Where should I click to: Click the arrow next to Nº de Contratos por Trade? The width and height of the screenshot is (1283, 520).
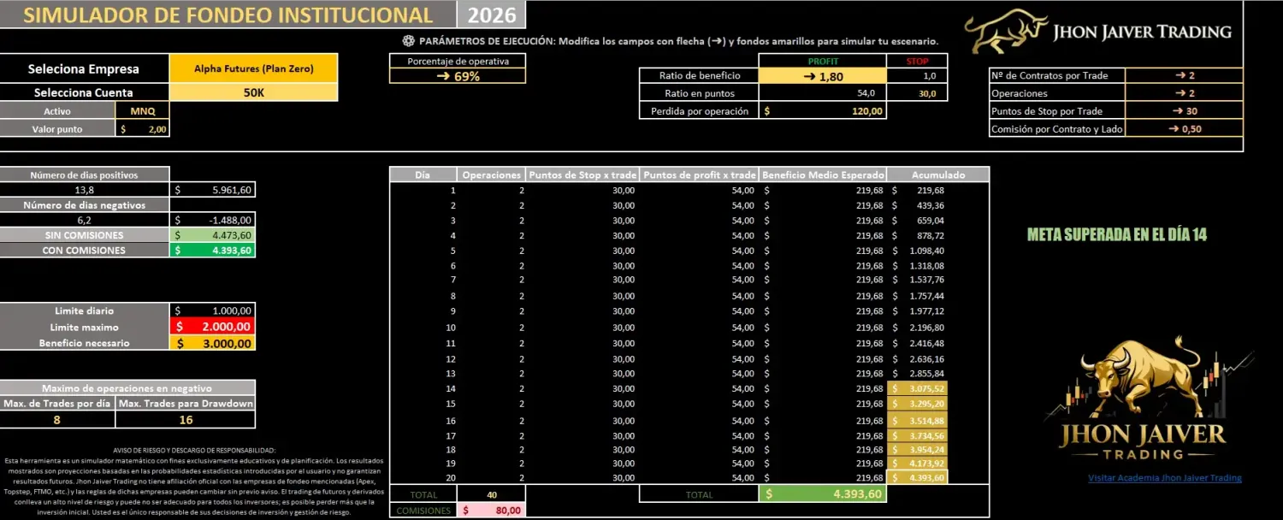(1180, 74)
